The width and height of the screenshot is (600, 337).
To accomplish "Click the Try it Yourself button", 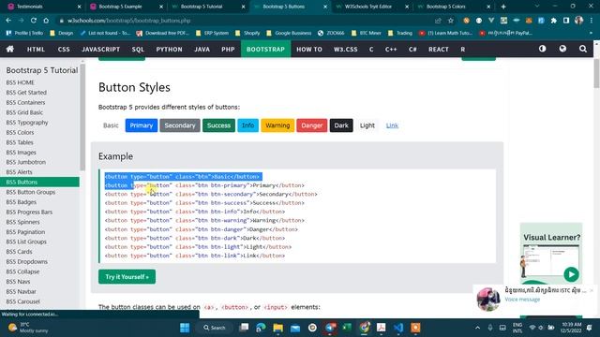I will point(127,277).
